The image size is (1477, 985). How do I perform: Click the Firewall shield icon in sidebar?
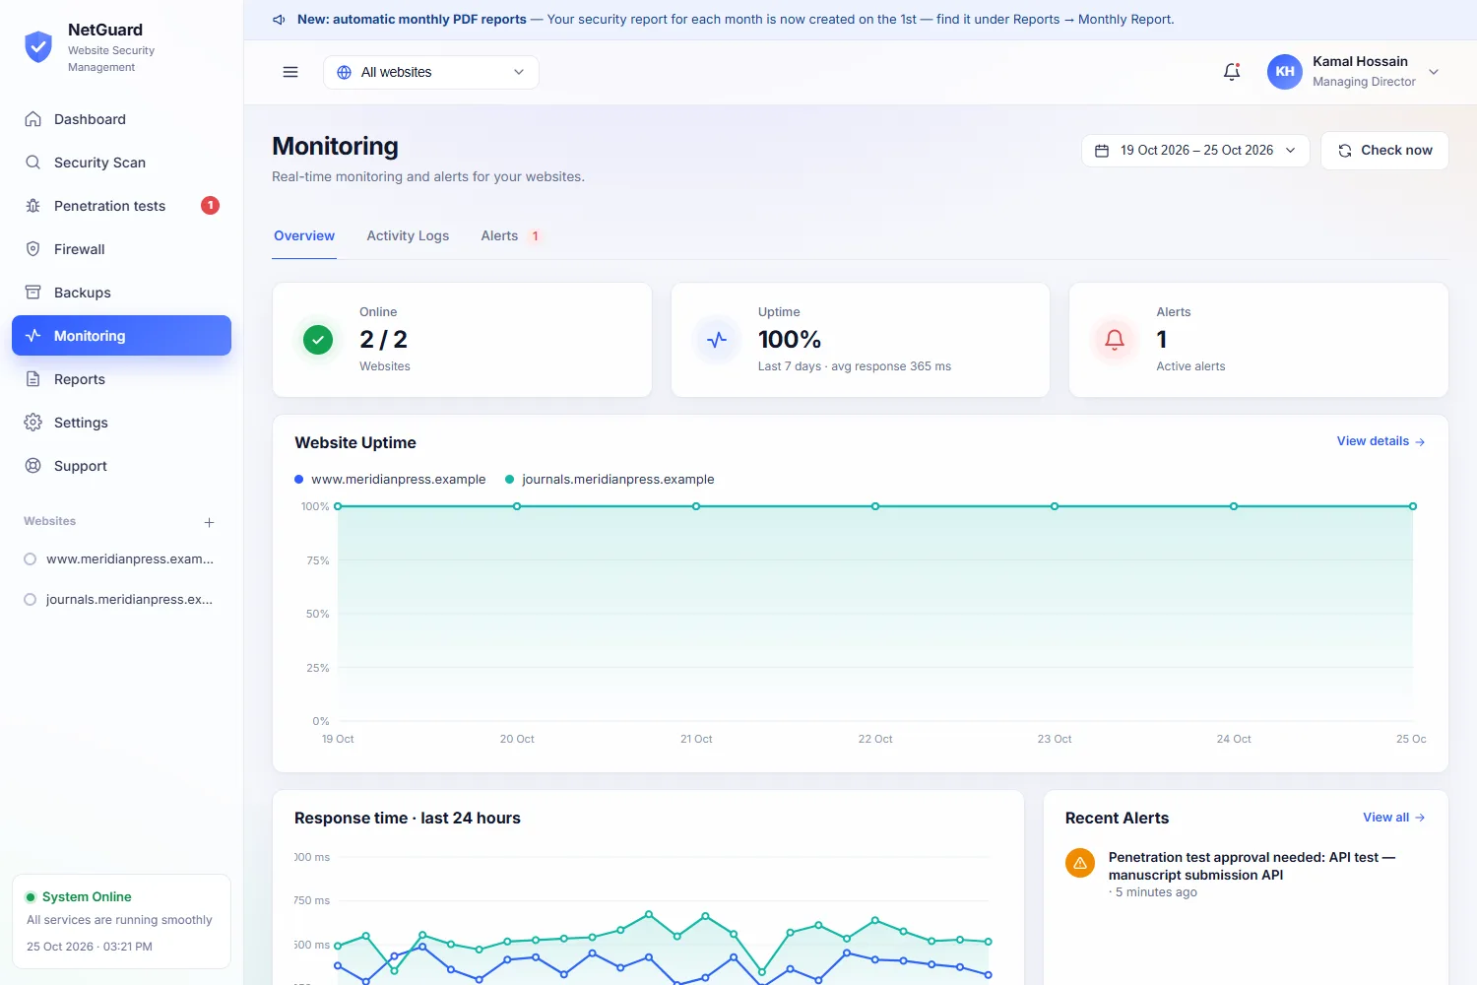pyautogui.click(x=32, y=249)
